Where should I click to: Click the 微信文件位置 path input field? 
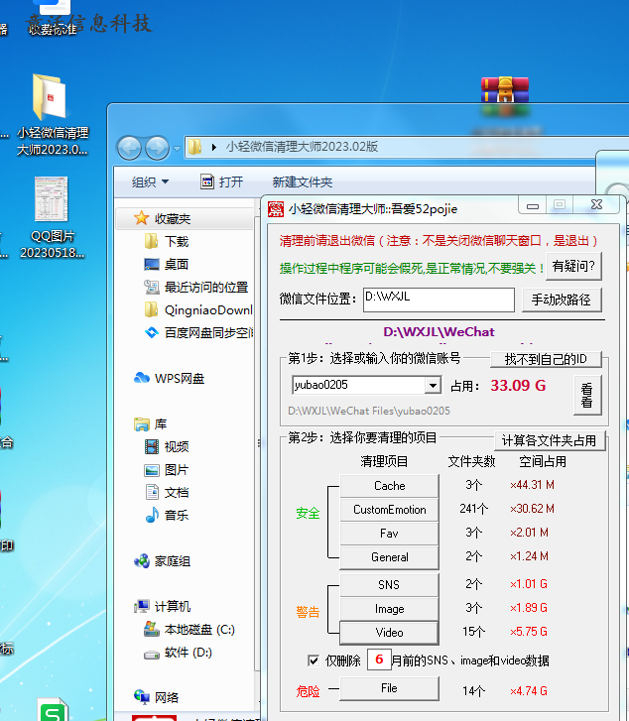438,299
